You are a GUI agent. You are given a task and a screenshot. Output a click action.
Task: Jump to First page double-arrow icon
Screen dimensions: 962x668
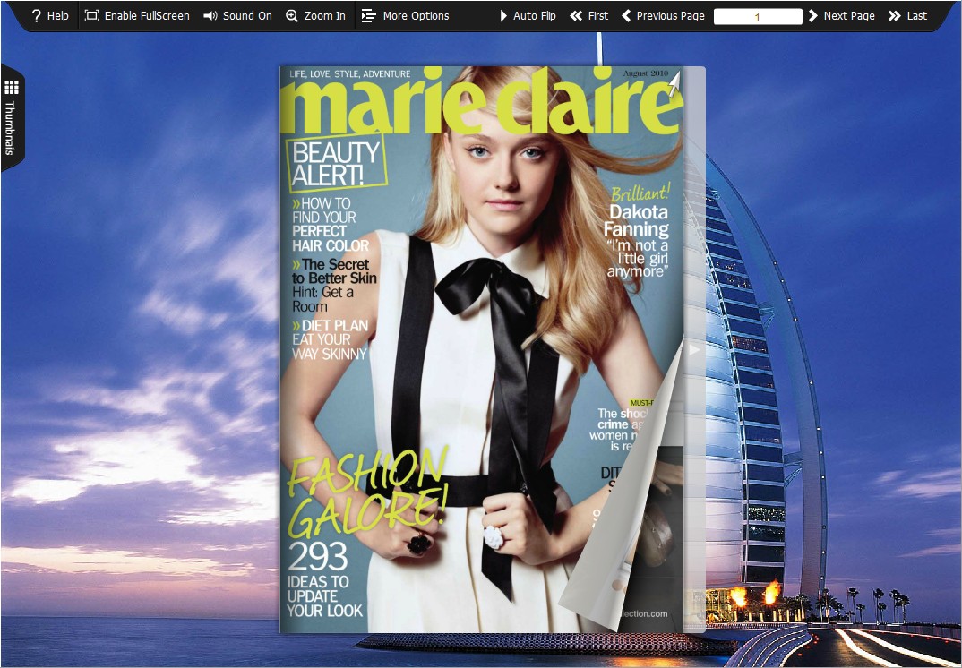(575, 16)
